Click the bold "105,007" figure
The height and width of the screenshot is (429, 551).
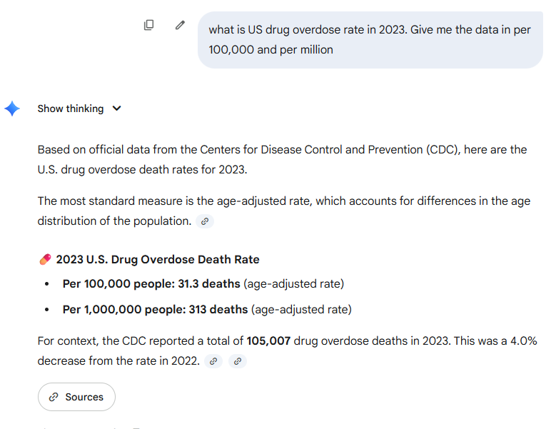(x=268, y=341)
